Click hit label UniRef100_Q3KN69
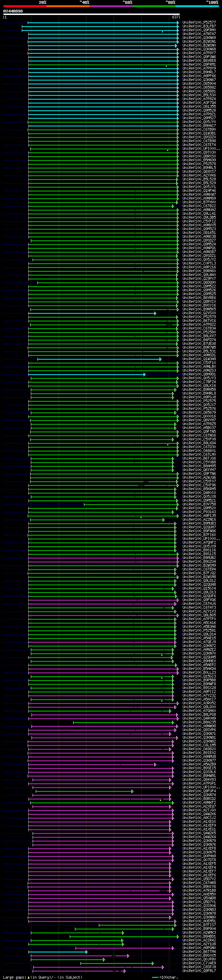This screenshot has width=222, height=980. (199, 38)
